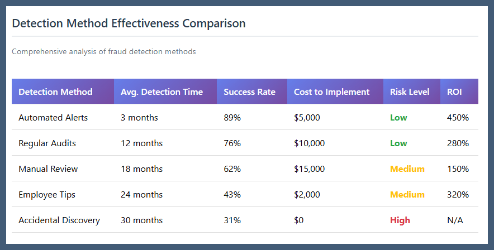Select the 450% ROI value

[x=458, y=118]
